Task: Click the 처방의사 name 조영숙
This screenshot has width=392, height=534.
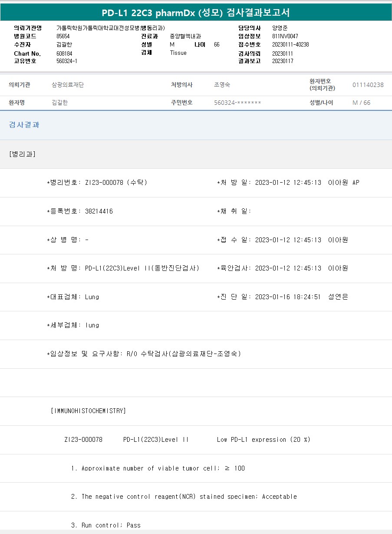Action: (x=222, y=85)
